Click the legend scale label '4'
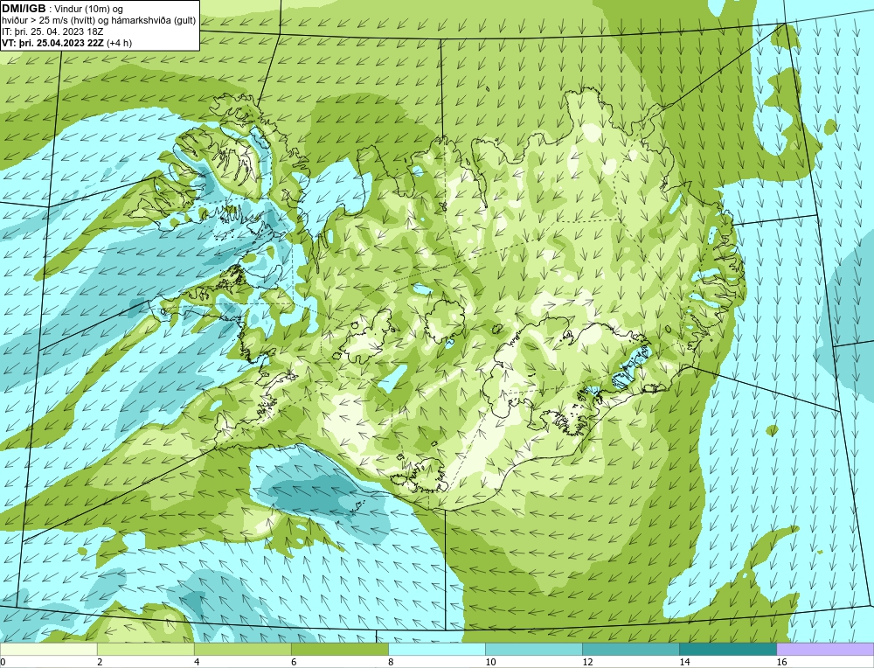This screenshot has width=874, height=668. pyautogui.click(x=197, y=662)
